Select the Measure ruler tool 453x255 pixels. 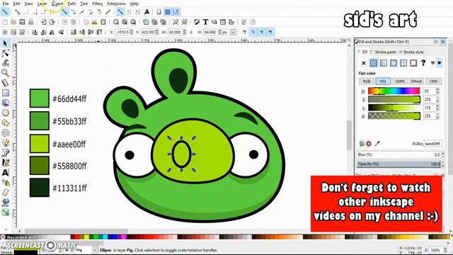[5, 83]
